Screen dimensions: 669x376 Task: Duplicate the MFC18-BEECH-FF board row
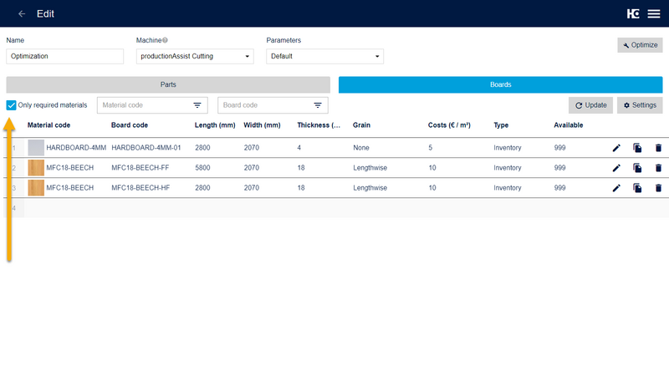click(x=637, y=168)
